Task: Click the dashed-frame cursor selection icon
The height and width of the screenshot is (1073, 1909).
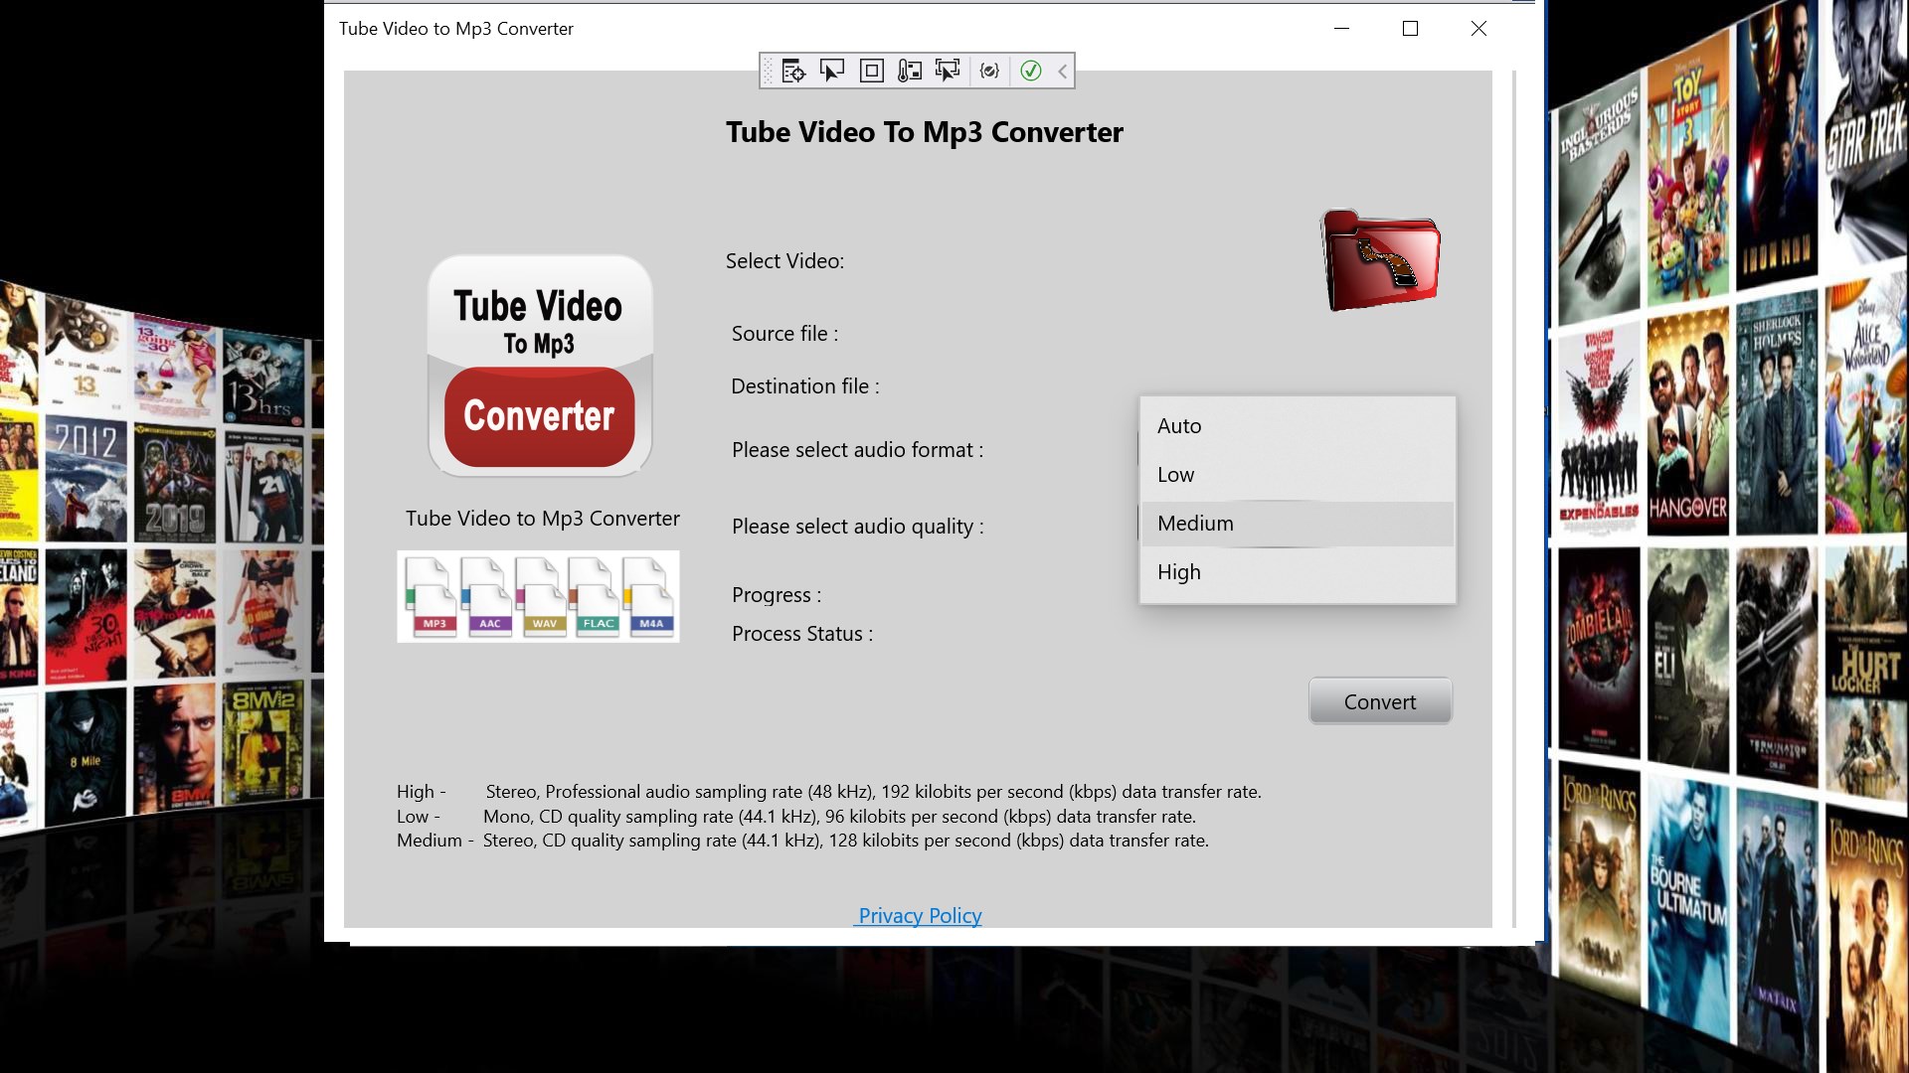Action: [948, 71]
